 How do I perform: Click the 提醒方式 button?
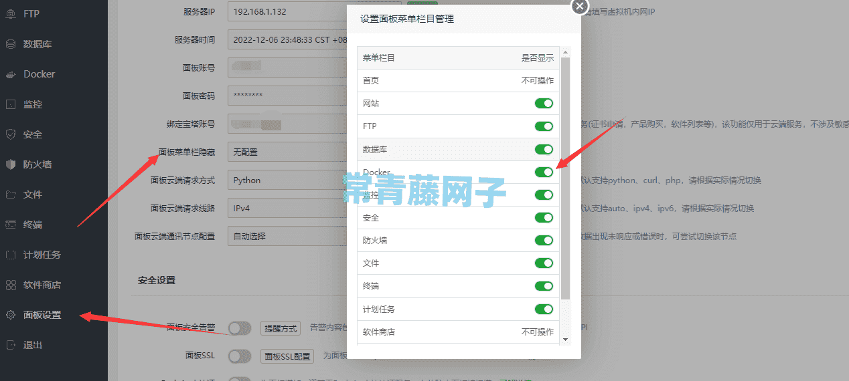(280, 328)
